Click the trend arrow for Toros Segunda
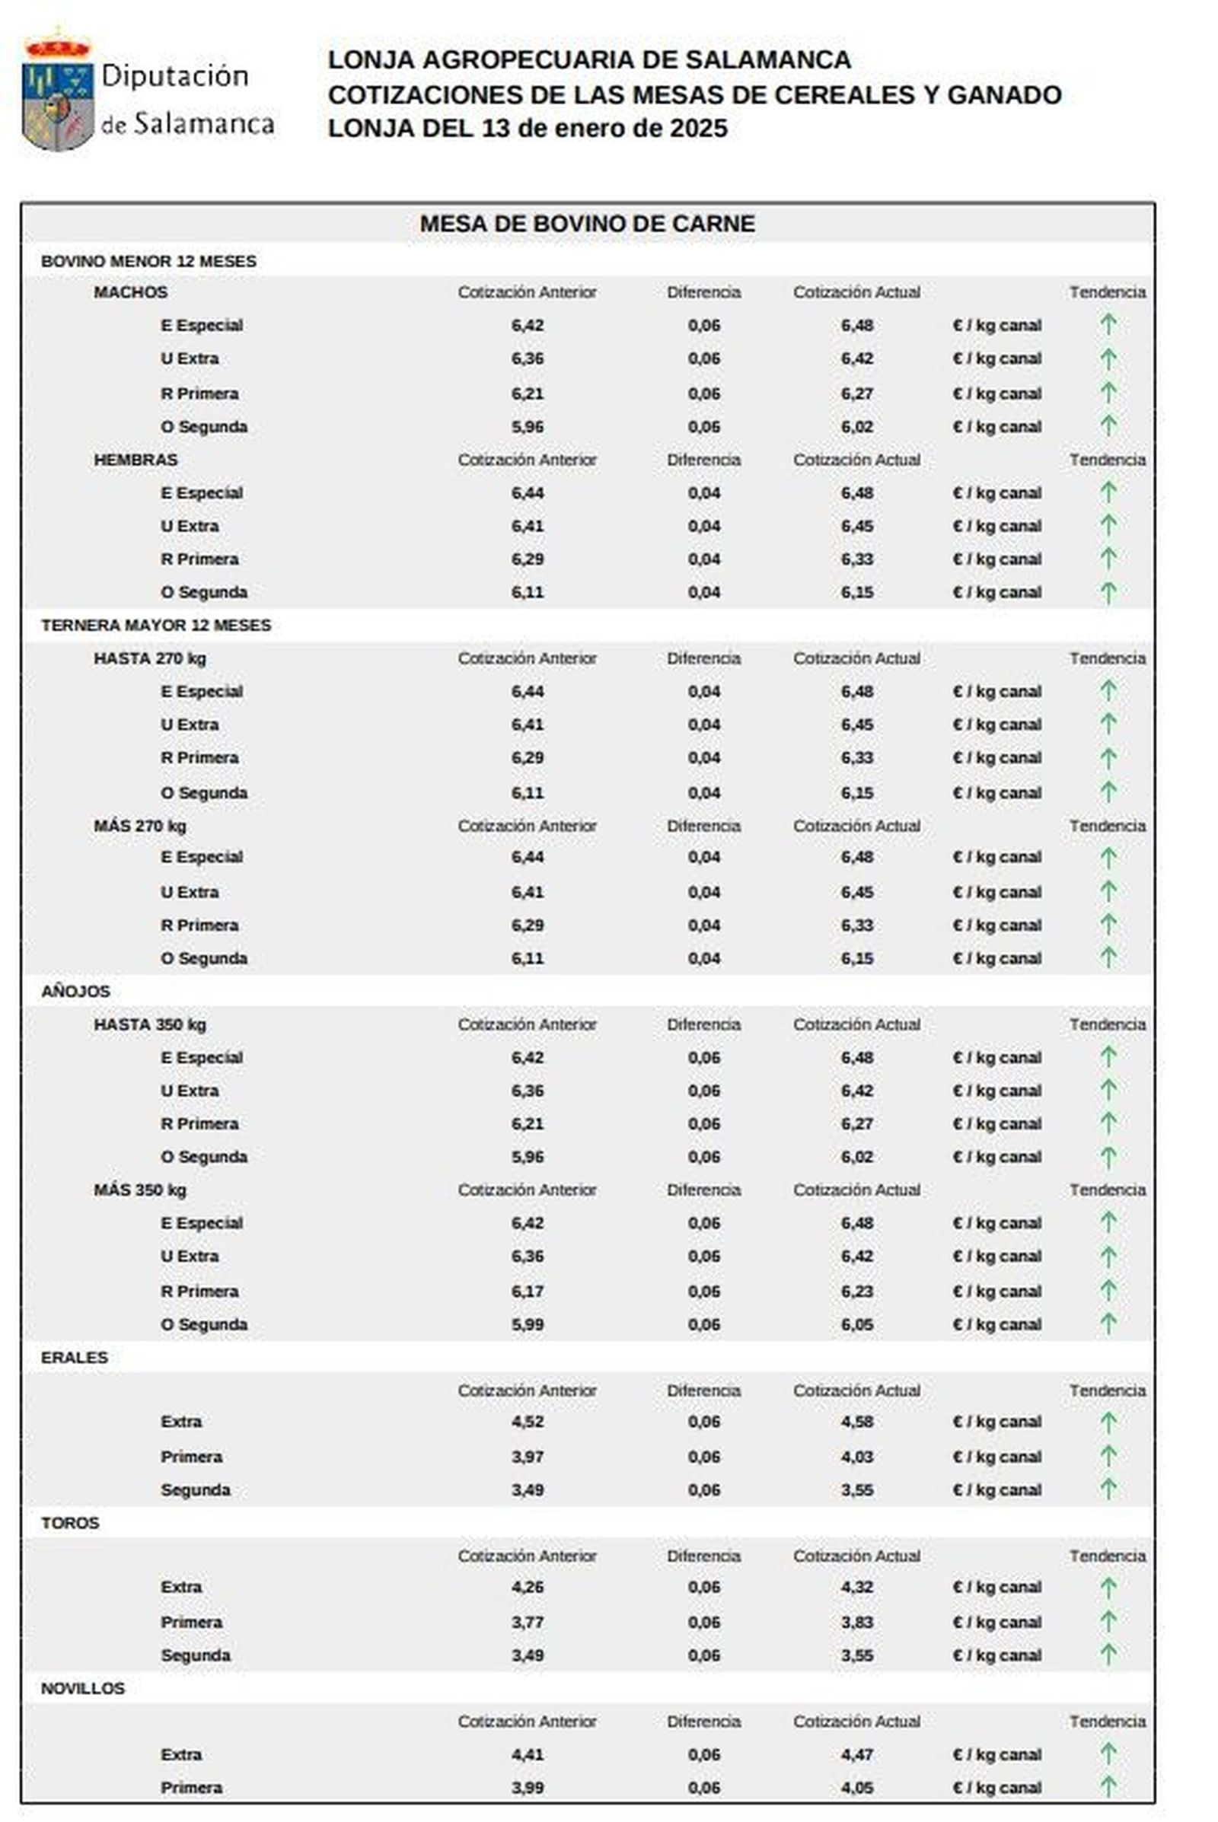 (x=1108, y=1655)
